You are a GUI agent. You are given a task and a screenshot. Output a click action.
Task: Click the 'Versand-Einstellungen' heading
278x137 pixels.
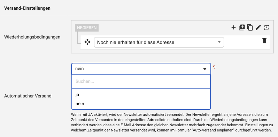point(27,8)
